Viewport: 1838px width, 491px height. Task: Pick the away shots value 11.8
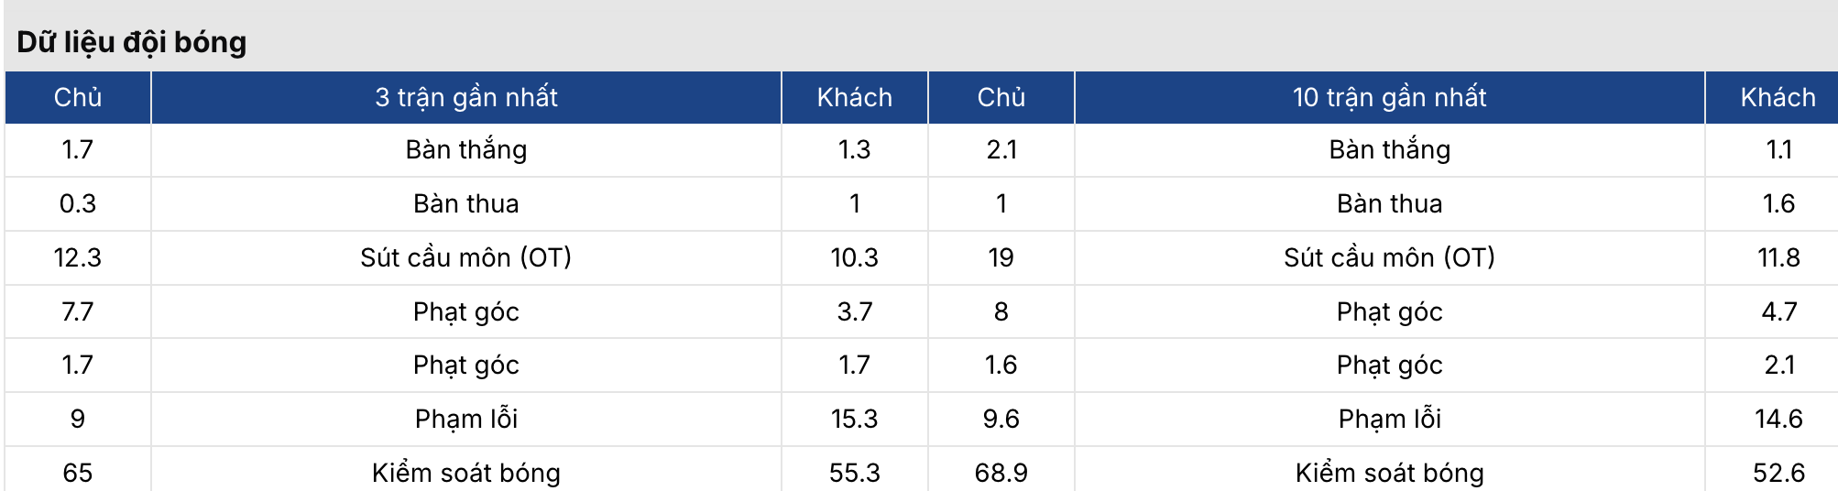coord(1778,257)
